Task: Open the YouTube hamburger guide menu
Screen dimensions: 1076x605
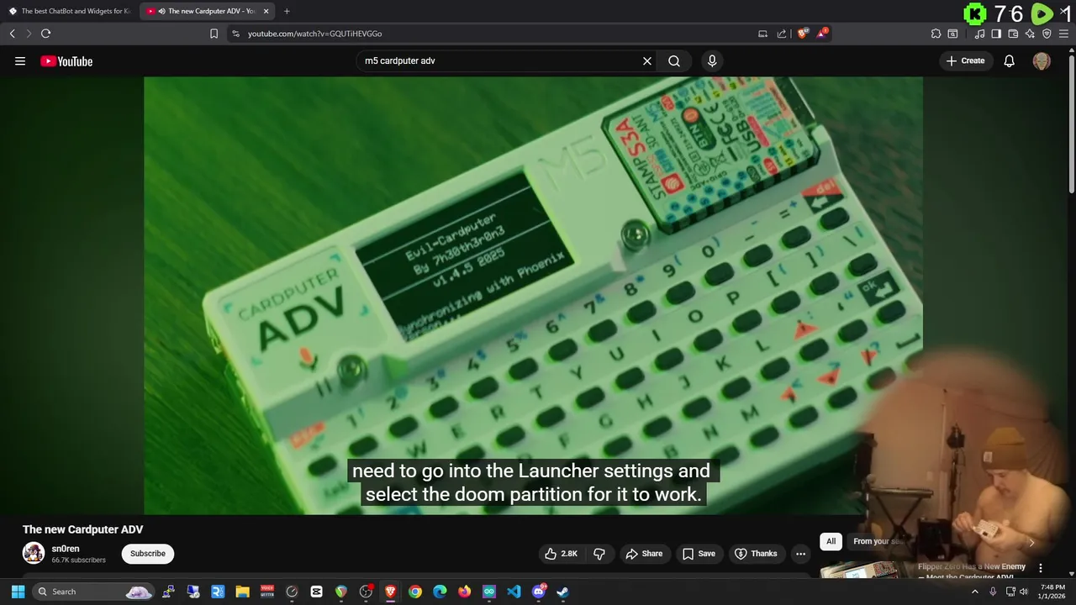Action: [x=20, y=60]
